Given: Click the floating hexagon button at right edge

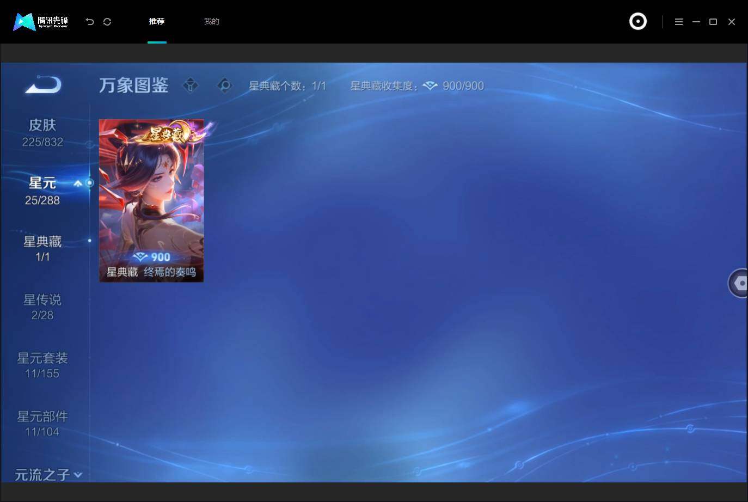Looking at the screenshot, I should click(x=738, y=283).
